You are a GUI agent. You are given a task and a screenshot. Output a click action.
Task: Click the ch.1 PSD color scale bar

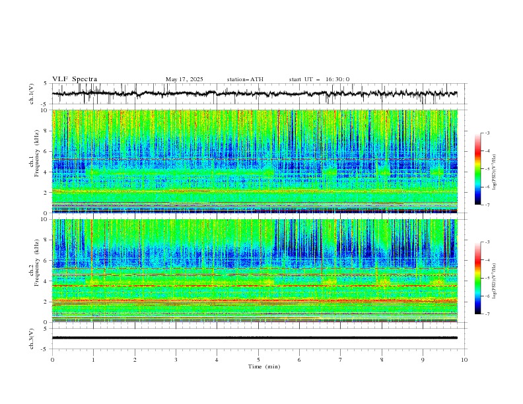(478, 169)
